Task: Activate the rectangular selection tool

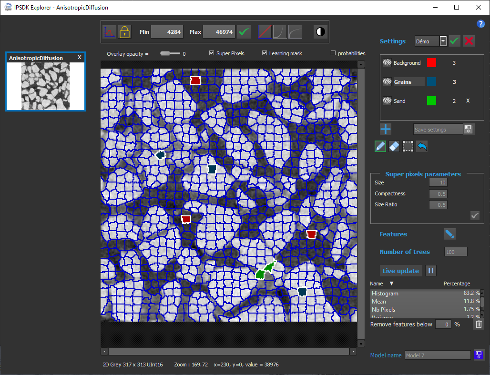Action: point(408,146)
